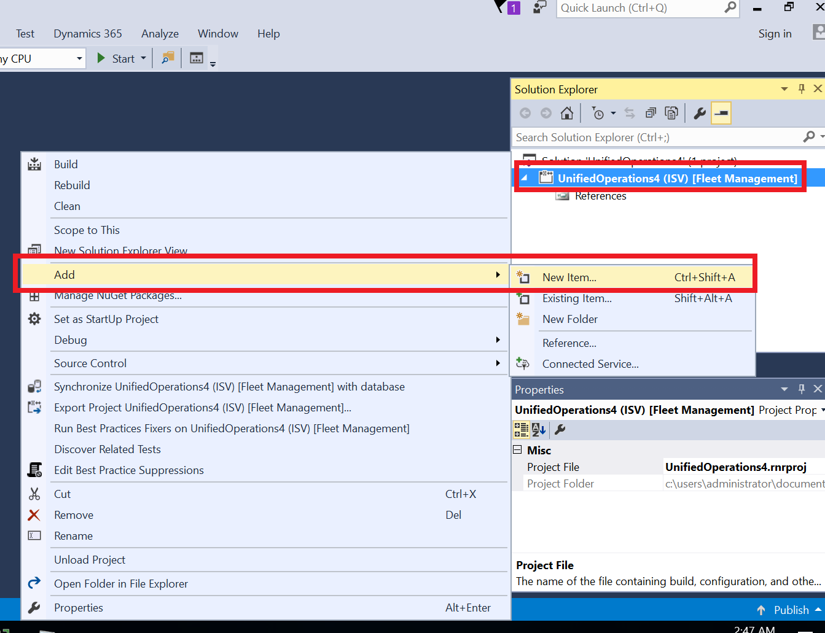
Task: Click the Synchronize with database icon
Action: coord(34,386)
